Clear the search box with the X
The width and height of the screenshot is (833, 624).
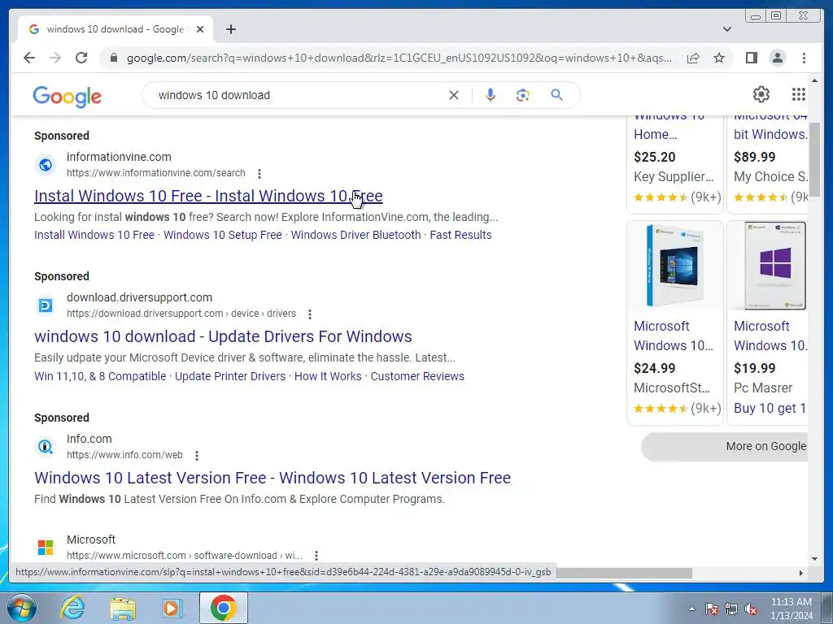[x=454, y=95]
